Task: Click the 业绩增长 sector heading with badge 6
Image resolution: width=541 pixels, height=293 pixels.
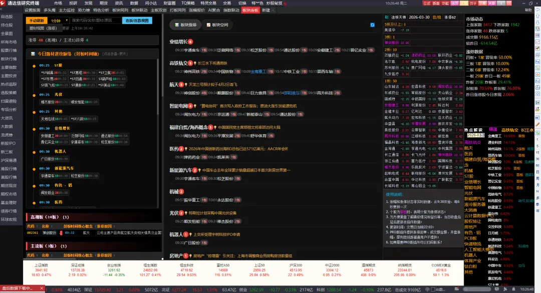Action: point(181,42)
